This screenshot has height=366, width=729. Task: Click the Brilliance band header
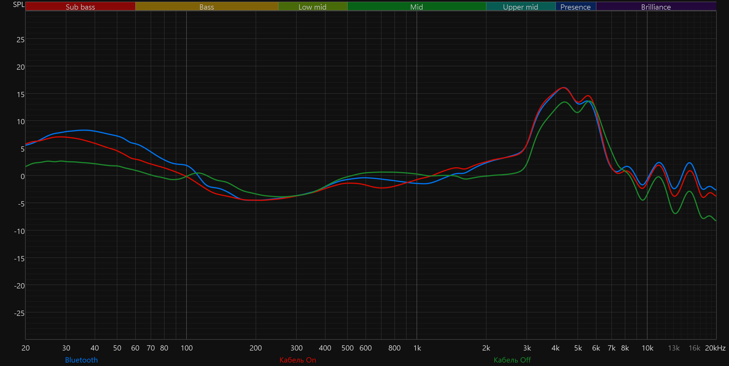click(x=656, y=7)
